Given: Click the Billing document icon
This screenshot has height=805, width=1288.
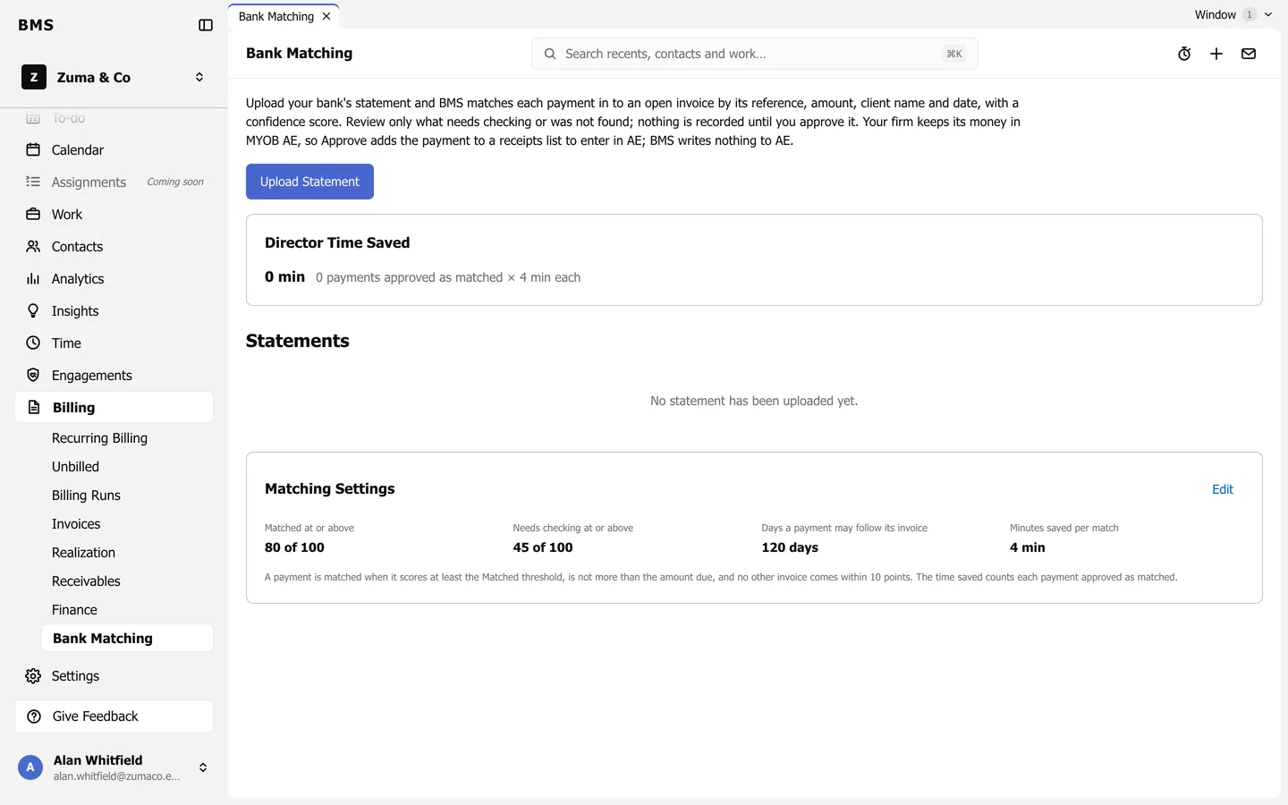Looking at the screenshot, I should click(x=34, y=408).
